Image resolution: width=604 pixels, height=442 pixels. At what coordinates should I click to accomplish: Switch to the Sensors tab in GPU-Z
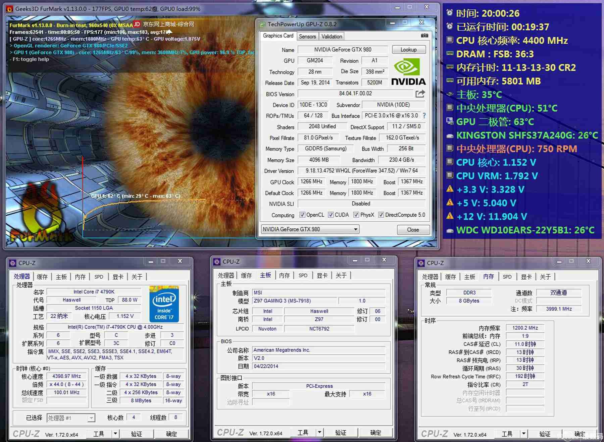[307, 37]
